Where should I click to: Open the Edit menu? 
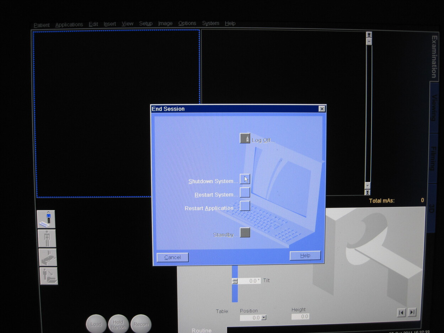point(93,24)
